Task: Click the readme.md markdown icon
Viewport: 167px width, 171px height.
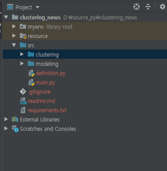Action: 23,101
